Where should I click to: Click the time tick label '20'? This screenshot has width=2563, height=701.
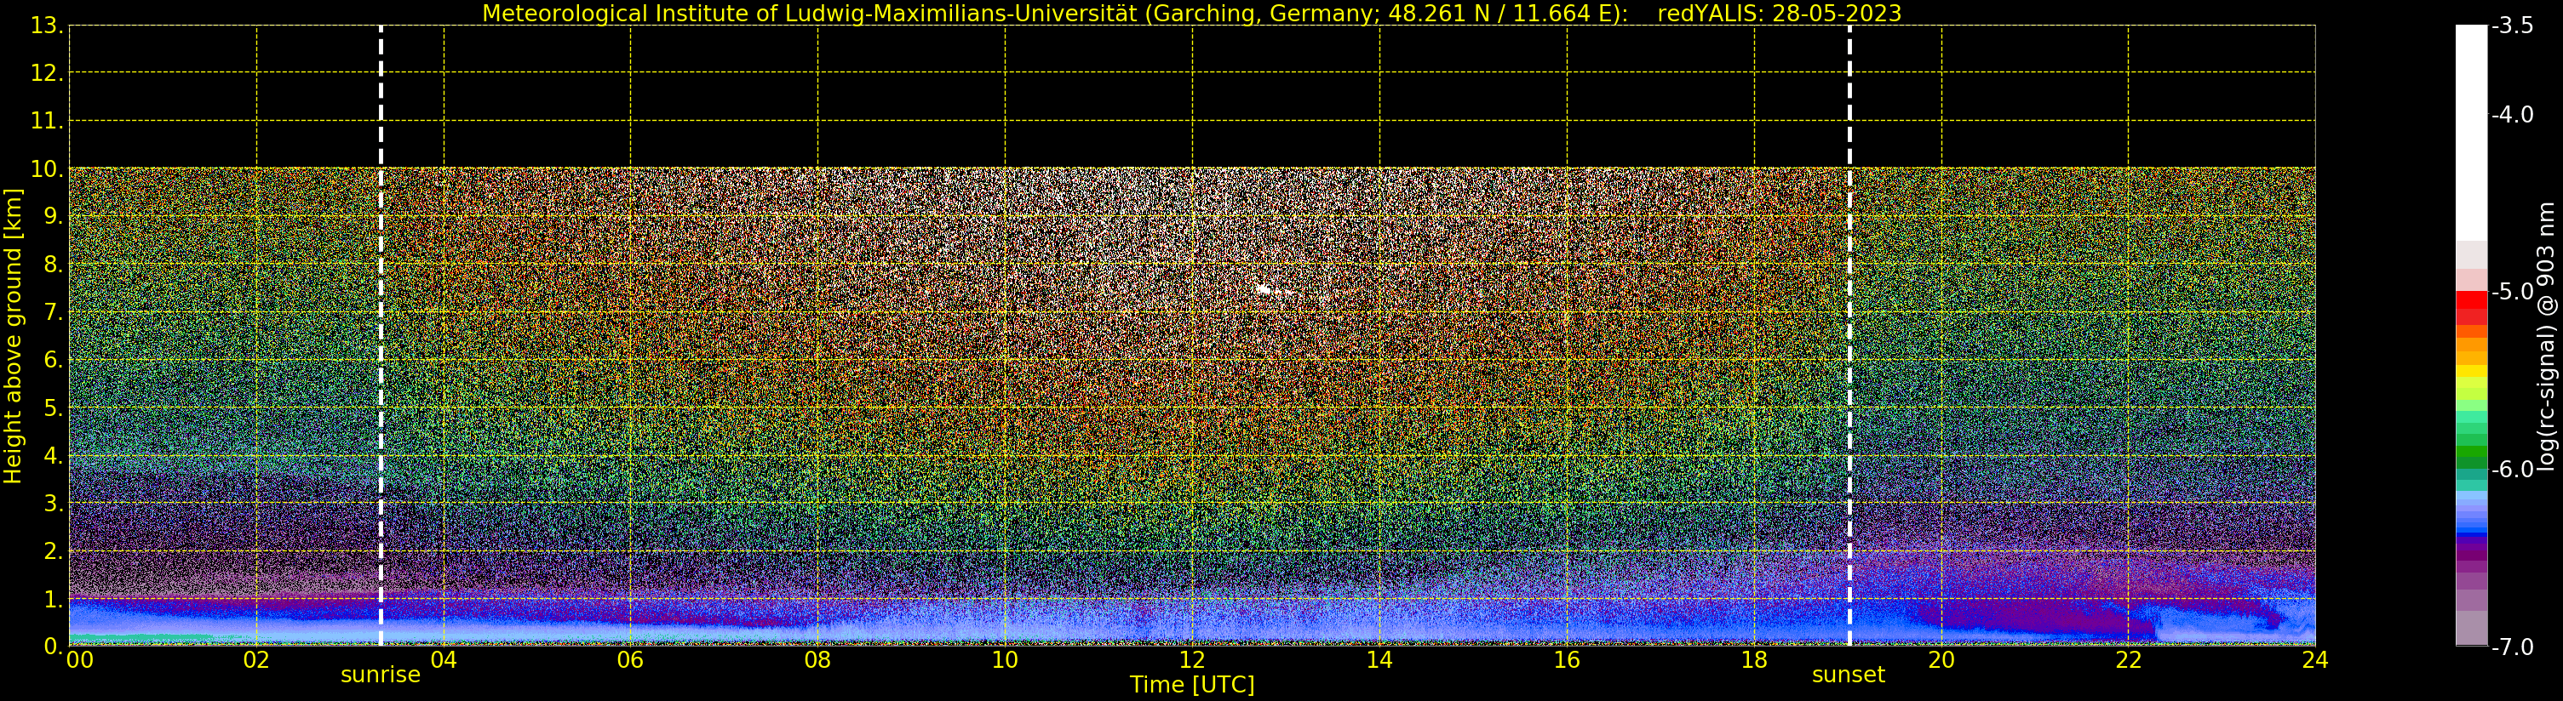tap(1941, 660)
